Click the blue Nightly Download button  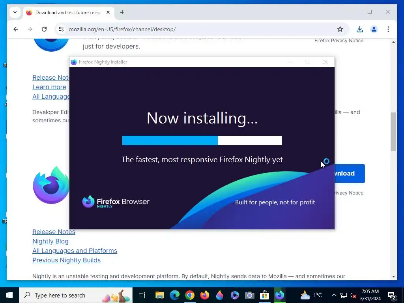(x=350, y=174)
